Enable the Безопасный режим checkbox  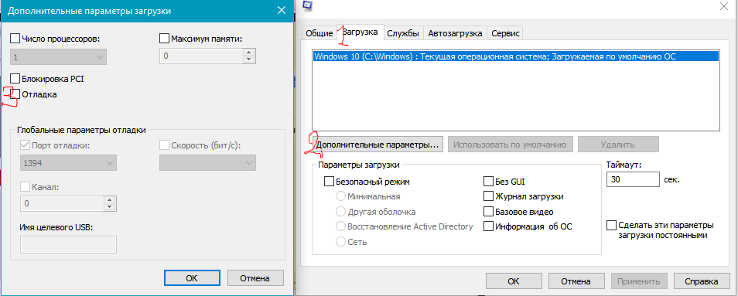(x=329, y=181)
